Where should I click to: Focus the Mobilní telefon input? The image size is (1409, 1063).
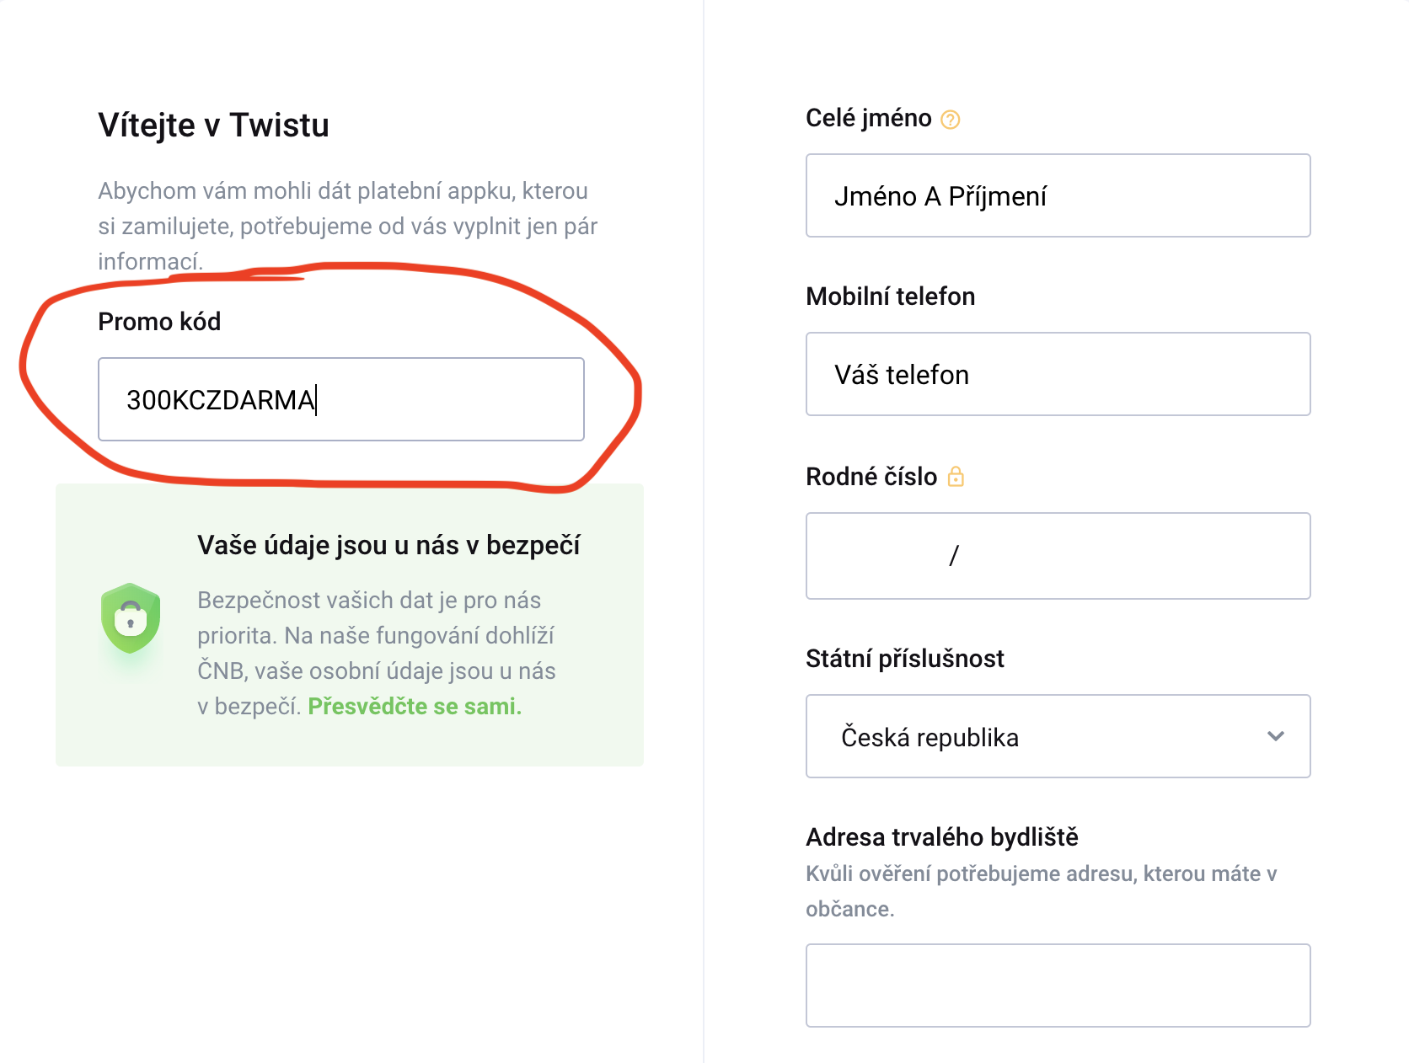point(1058,374)
